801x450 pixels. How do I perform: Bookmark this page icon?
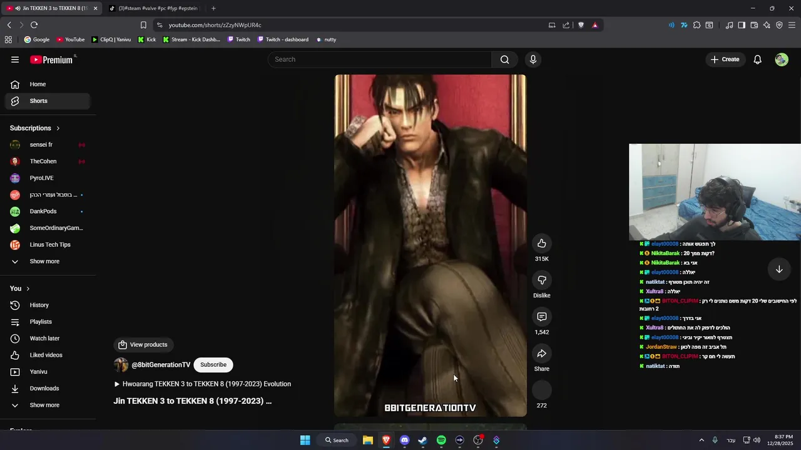[143, 25]
